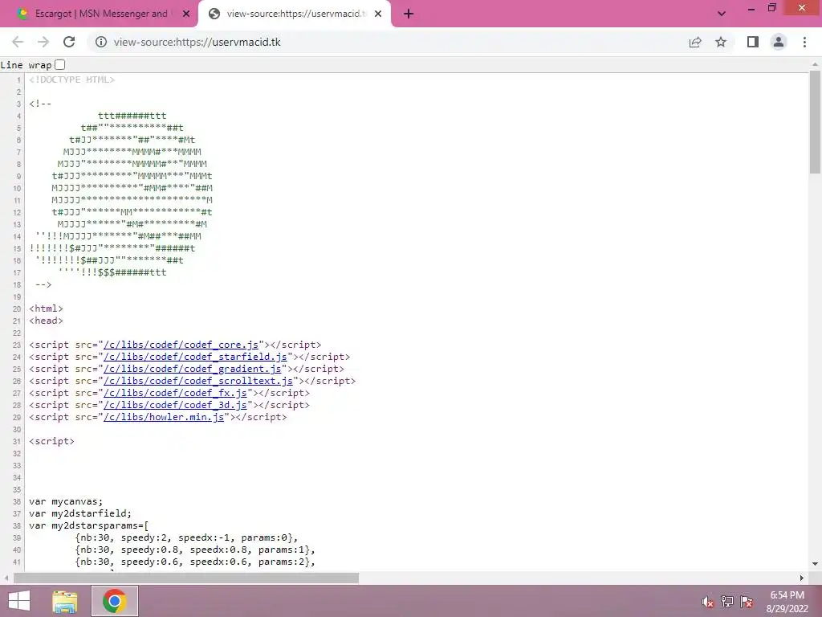The image size is (822, 617).
Task: Click line number 23 in the gutter
Action: click(17, 345)
